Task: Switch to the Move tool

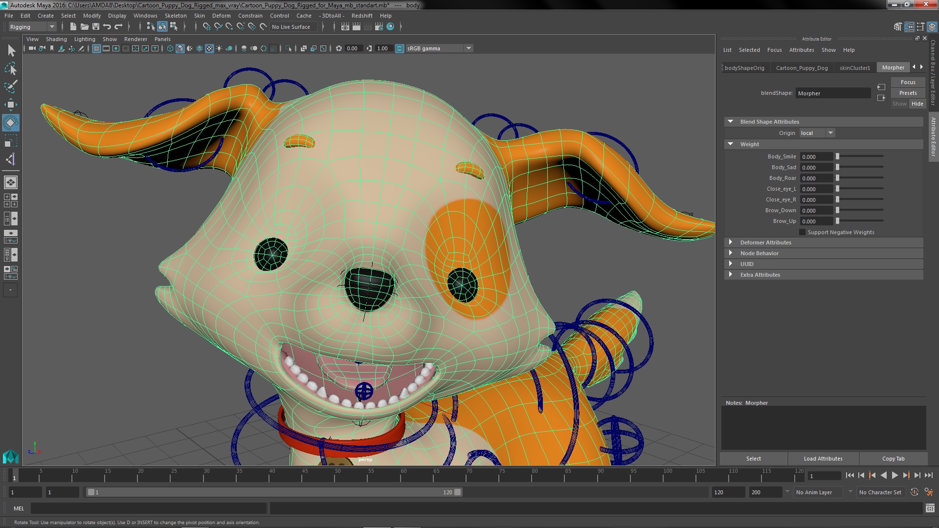Action: (11, 105)
